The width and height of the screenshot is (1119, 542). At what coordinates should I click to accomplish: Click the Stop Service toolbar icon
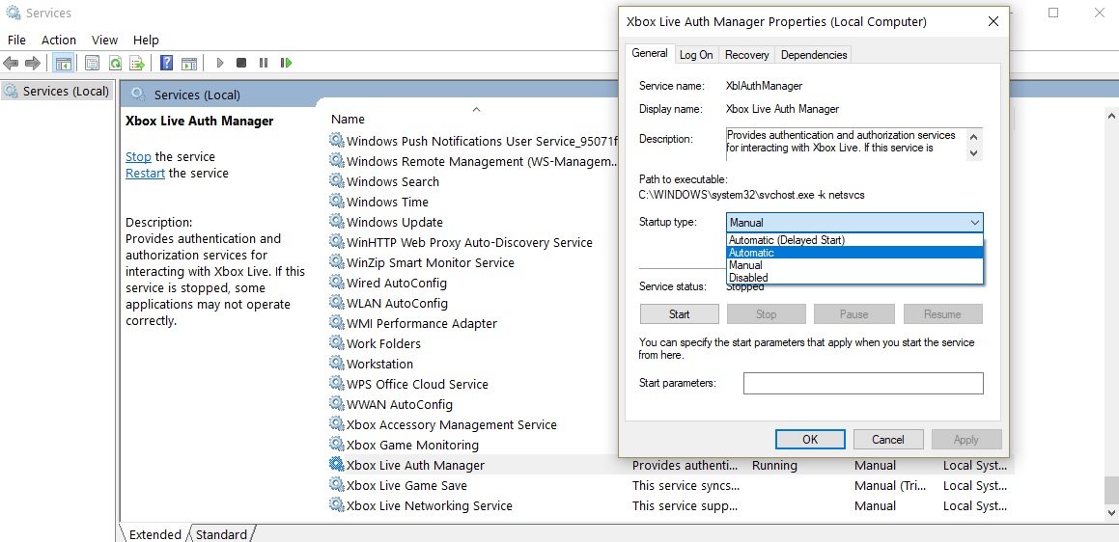240,64
